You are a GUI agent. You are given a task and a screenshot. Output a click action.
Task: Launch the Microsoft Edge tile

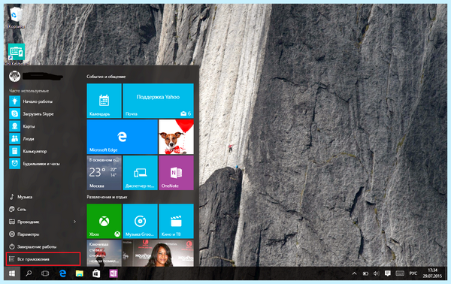(123, 137)
